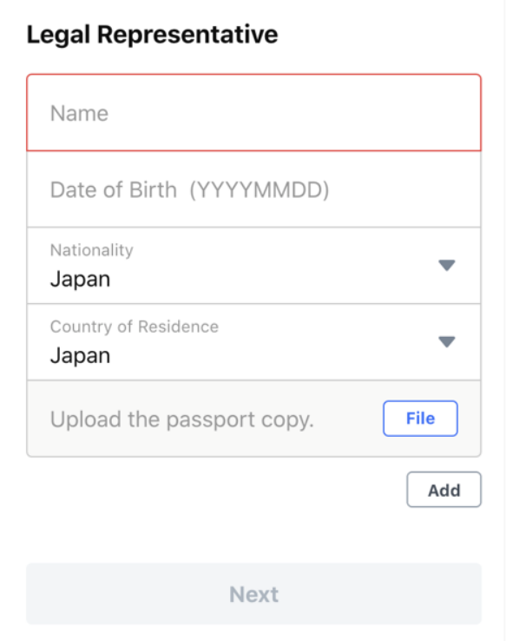The height and width of the screenshot is (641, 506).
Task: Click the 'Upload the passport copy.' text
Action: point(181,420)
